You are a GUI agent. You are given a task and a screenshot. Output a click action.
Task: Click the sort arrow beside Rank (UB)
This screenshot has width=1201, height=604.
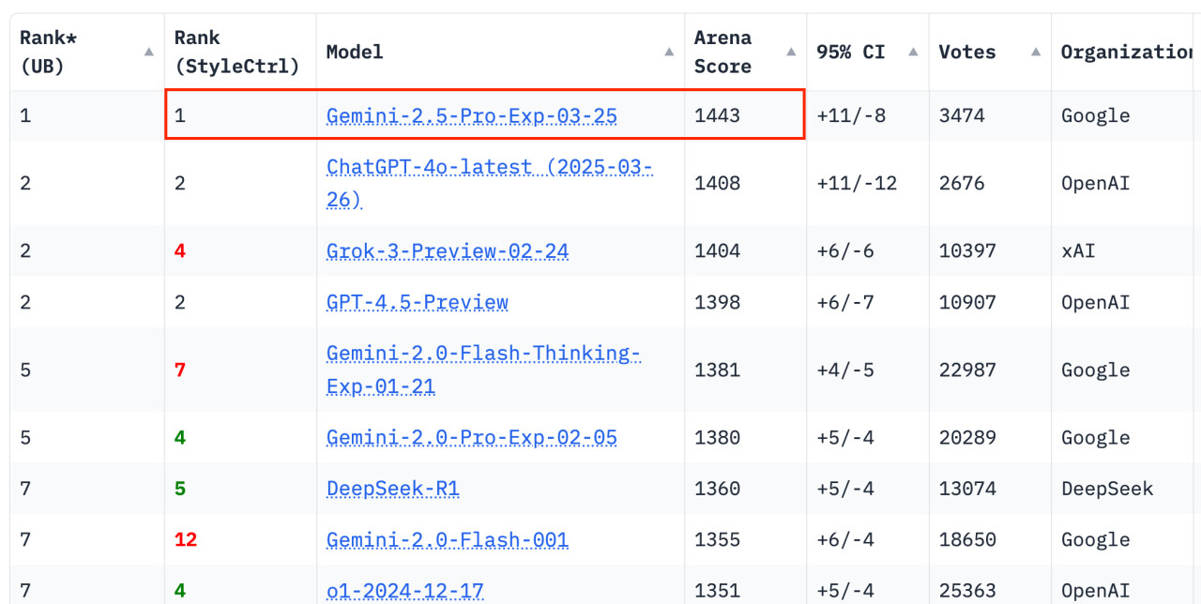click(148, 53)
